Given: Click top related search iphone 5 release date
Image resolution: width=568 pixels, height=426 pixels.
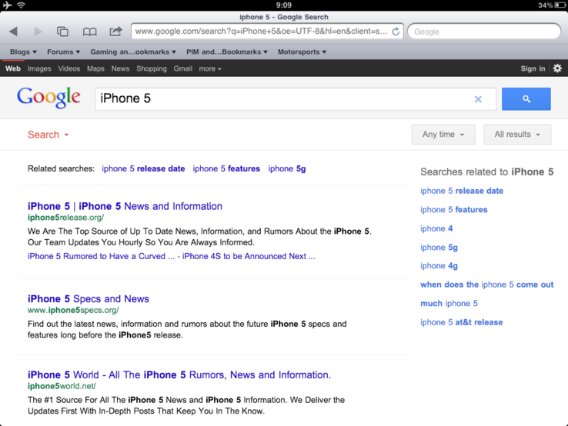Looking at the screenshot, I should (143, 168).
